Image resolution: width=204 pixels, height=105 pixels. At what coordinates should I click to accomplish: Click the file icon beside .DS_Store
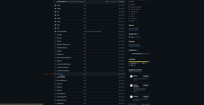tap(55, 35)
